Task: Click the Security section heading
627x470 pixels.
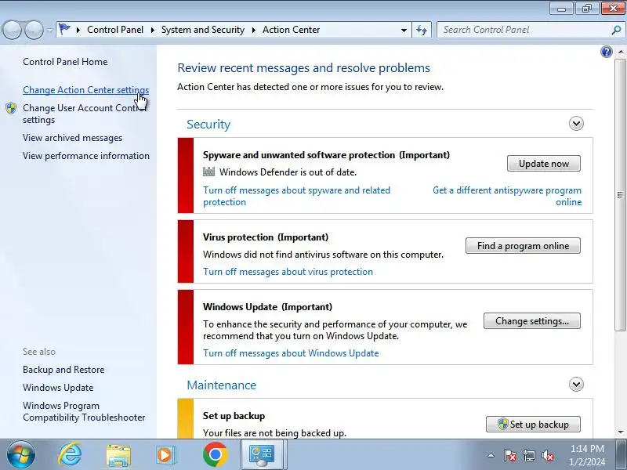Action: 208,125
